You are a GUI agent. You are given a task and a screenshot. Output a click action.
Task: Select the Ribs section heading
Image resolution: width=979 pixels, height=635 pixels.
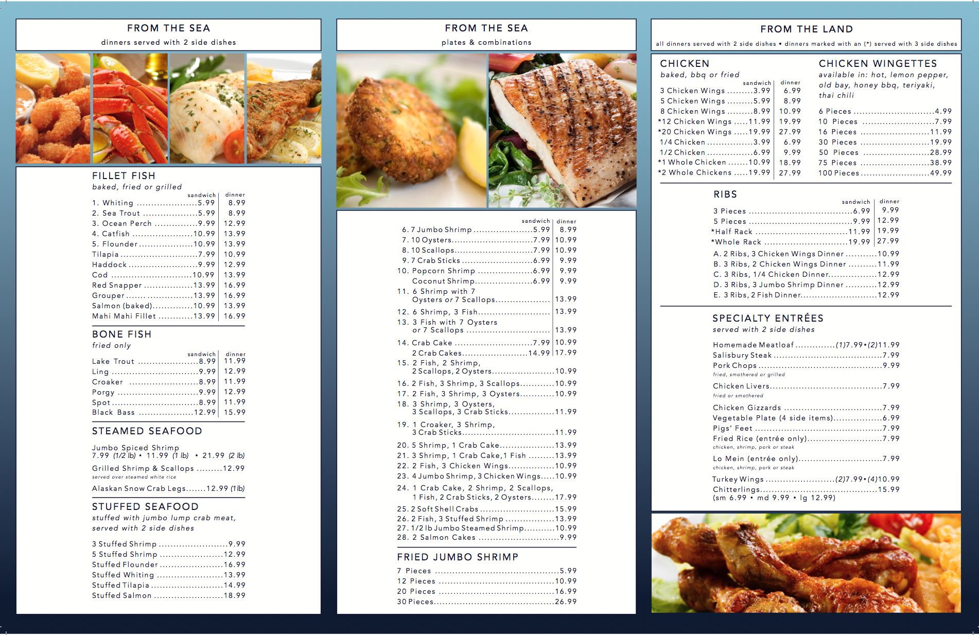(x=725, y=195)
